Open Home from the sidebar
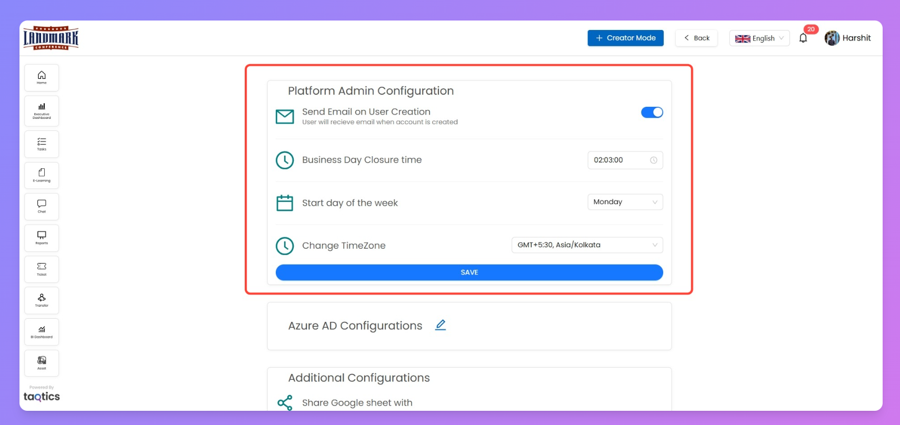900x425 pixels. tap(42, 77)
